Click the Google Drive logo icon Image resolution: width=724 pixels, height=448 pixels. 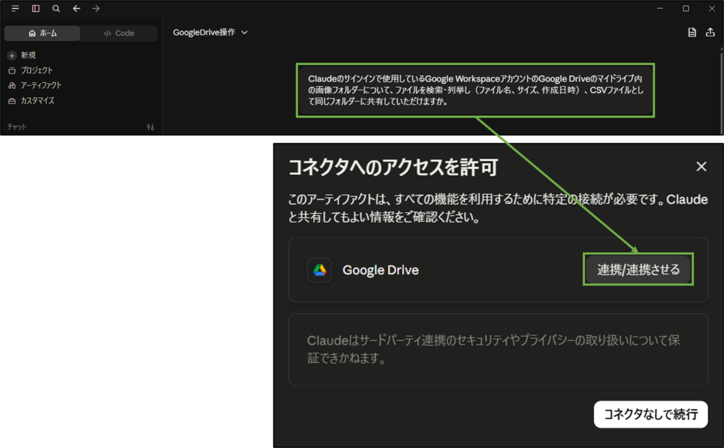click(x=320, y=270)
